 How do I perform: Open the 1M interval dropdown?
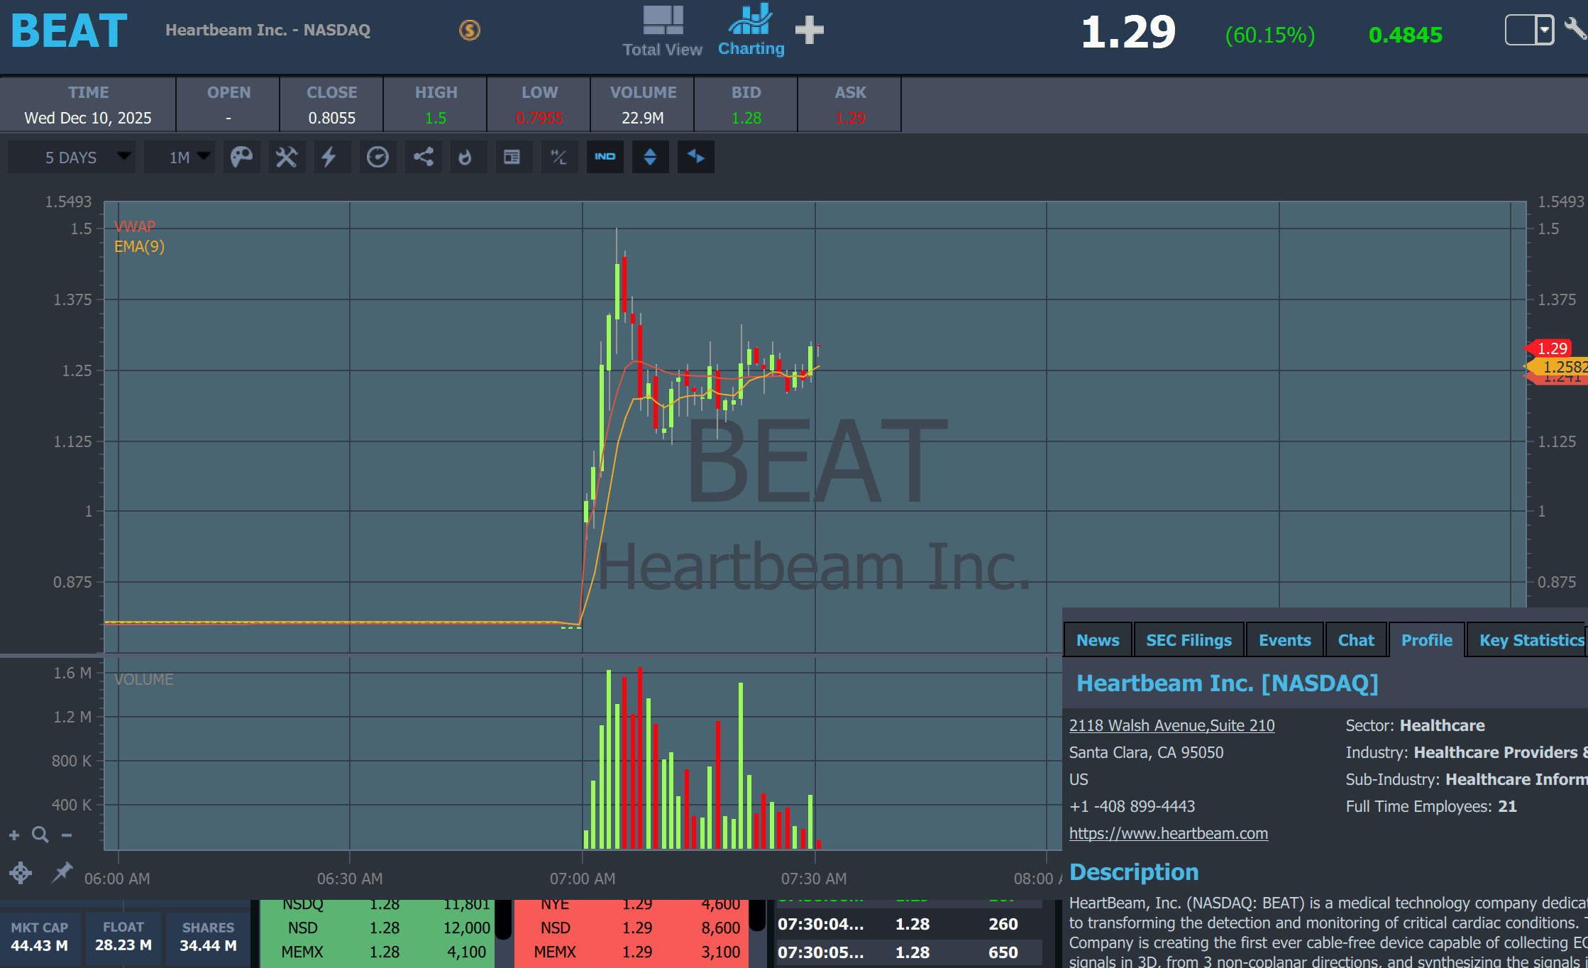point(180,157)
